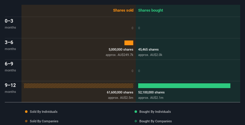
Task: Select the Bought By Companies legend label
Action: 155,121
